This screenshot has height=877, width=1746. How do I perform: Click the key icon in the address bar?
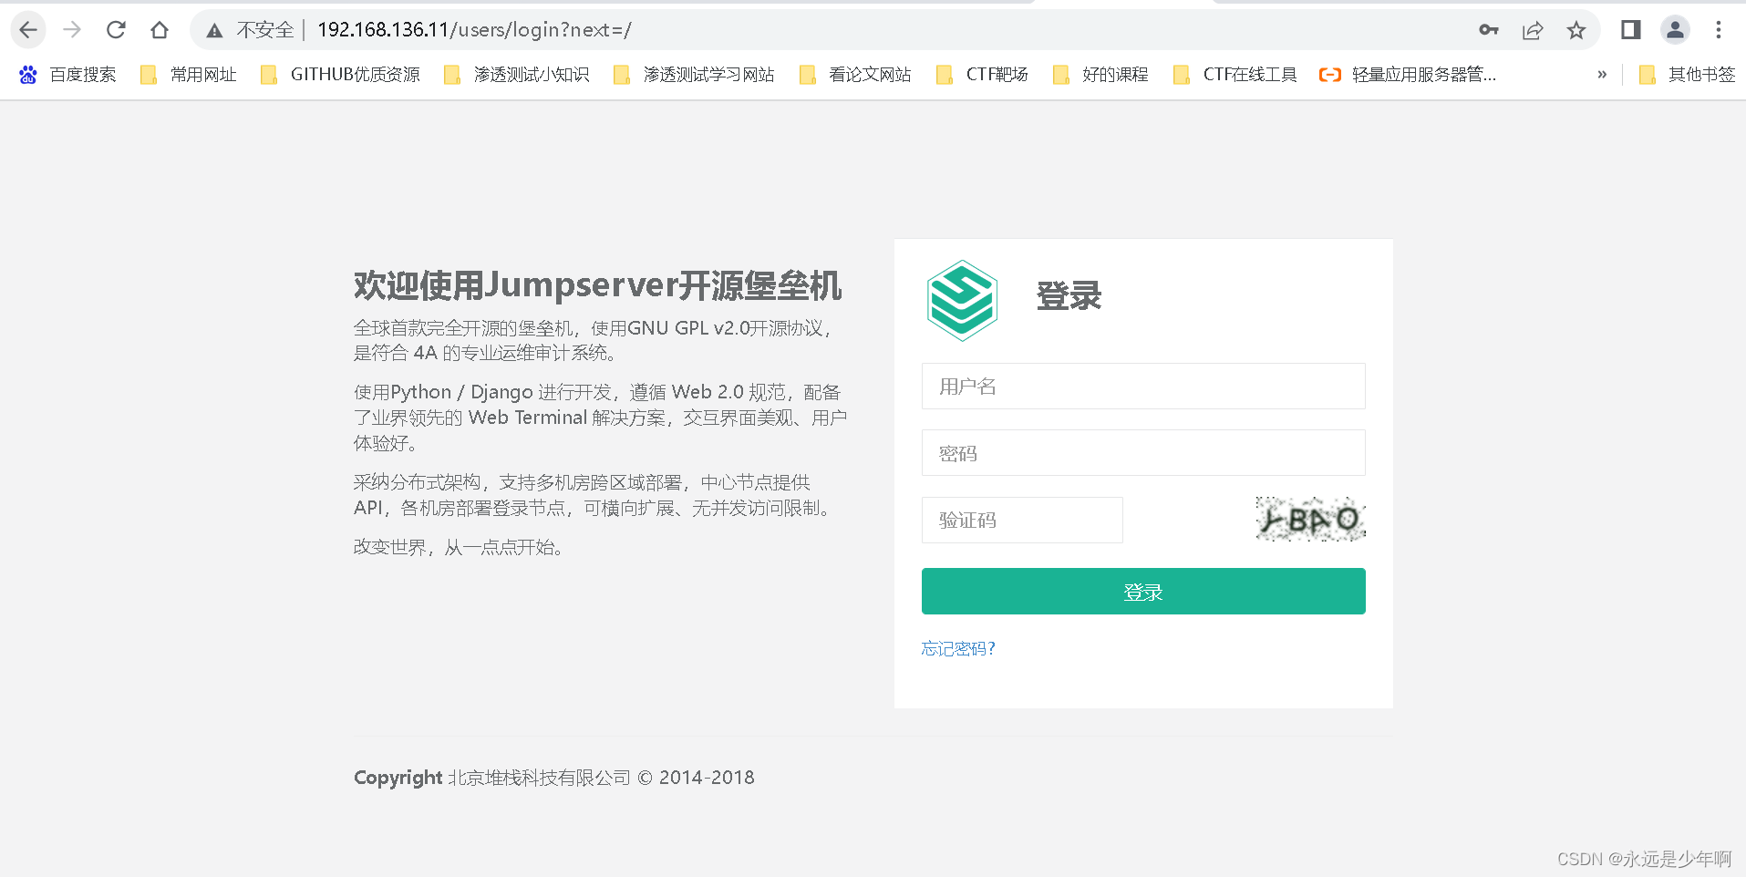click(x=1488, y=29)
